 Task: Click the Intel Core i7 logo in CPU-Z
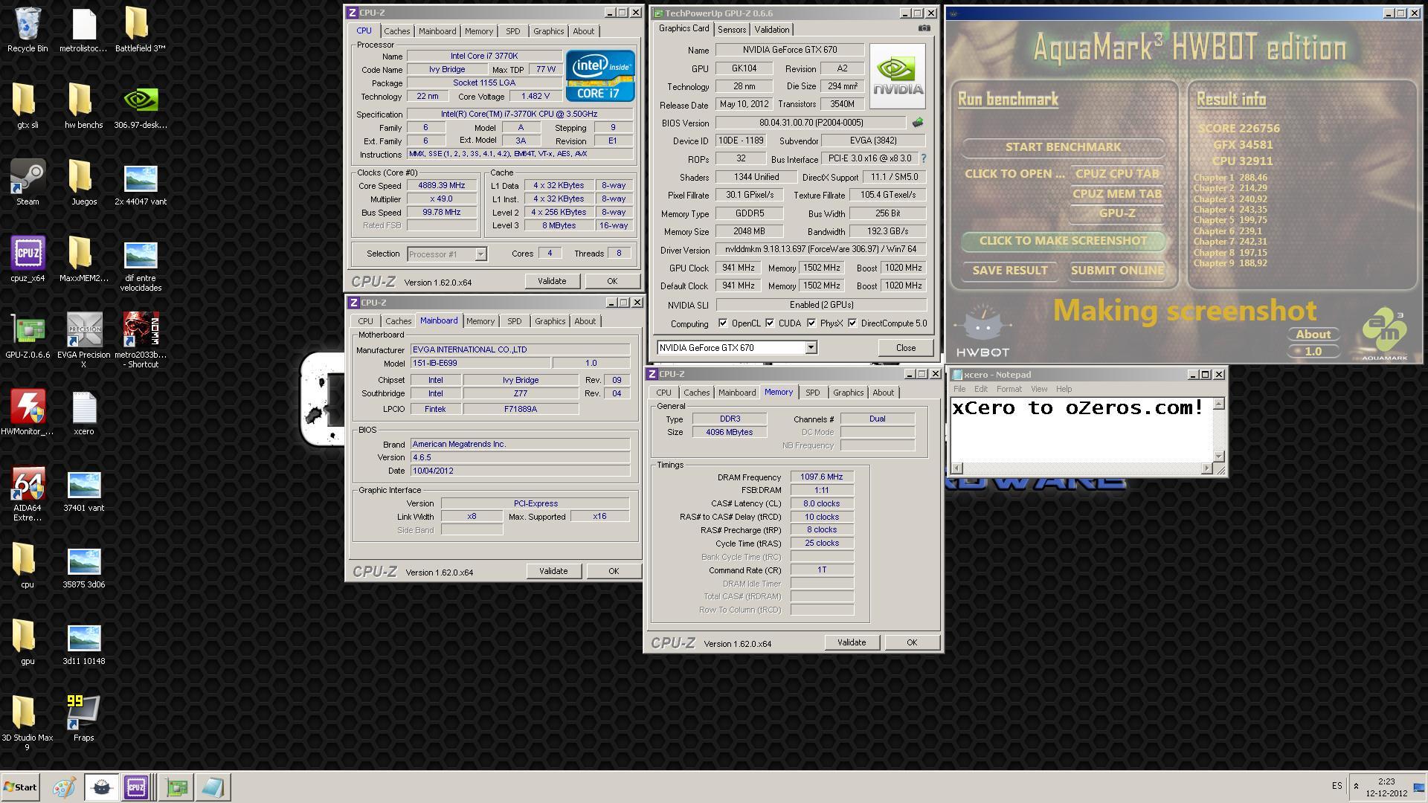click(x=600, y=76)
